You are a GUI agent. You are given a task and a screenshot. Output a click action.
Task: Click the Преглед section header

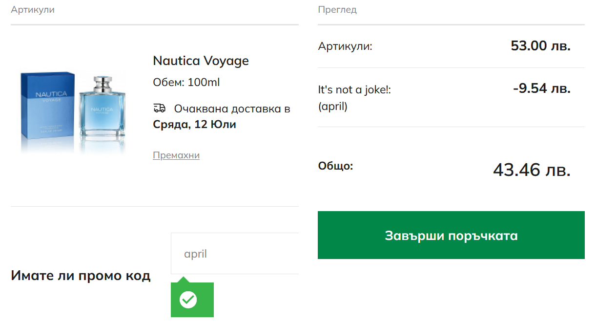coord(337,10)
